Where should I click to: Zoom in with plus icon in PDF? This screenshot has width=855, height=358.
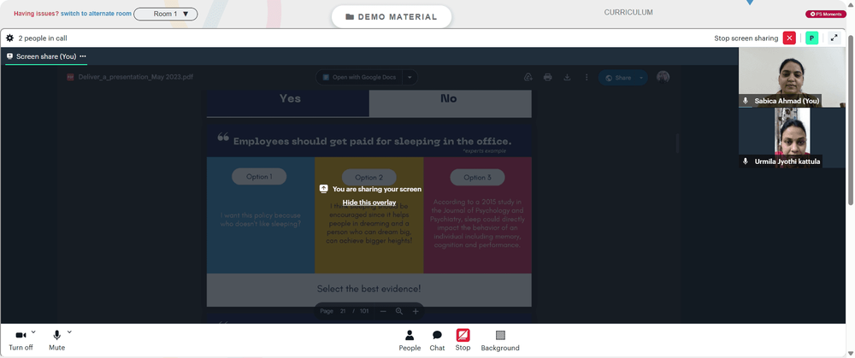[416, 311]
